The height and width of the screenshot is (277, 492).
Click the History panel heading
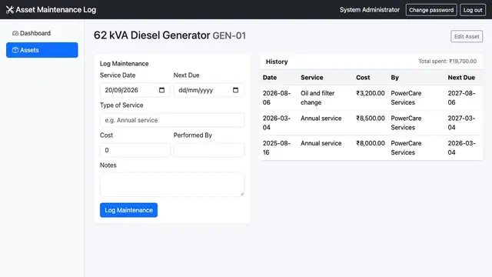277,62
